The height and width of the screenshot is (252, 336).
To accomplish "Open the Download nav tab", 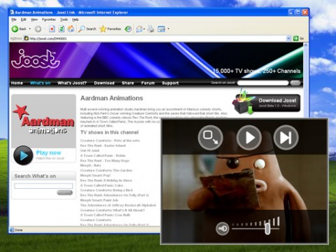I will (104, 83).
